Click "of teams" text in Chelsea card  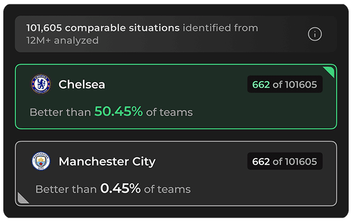click(x=169, y=112)
